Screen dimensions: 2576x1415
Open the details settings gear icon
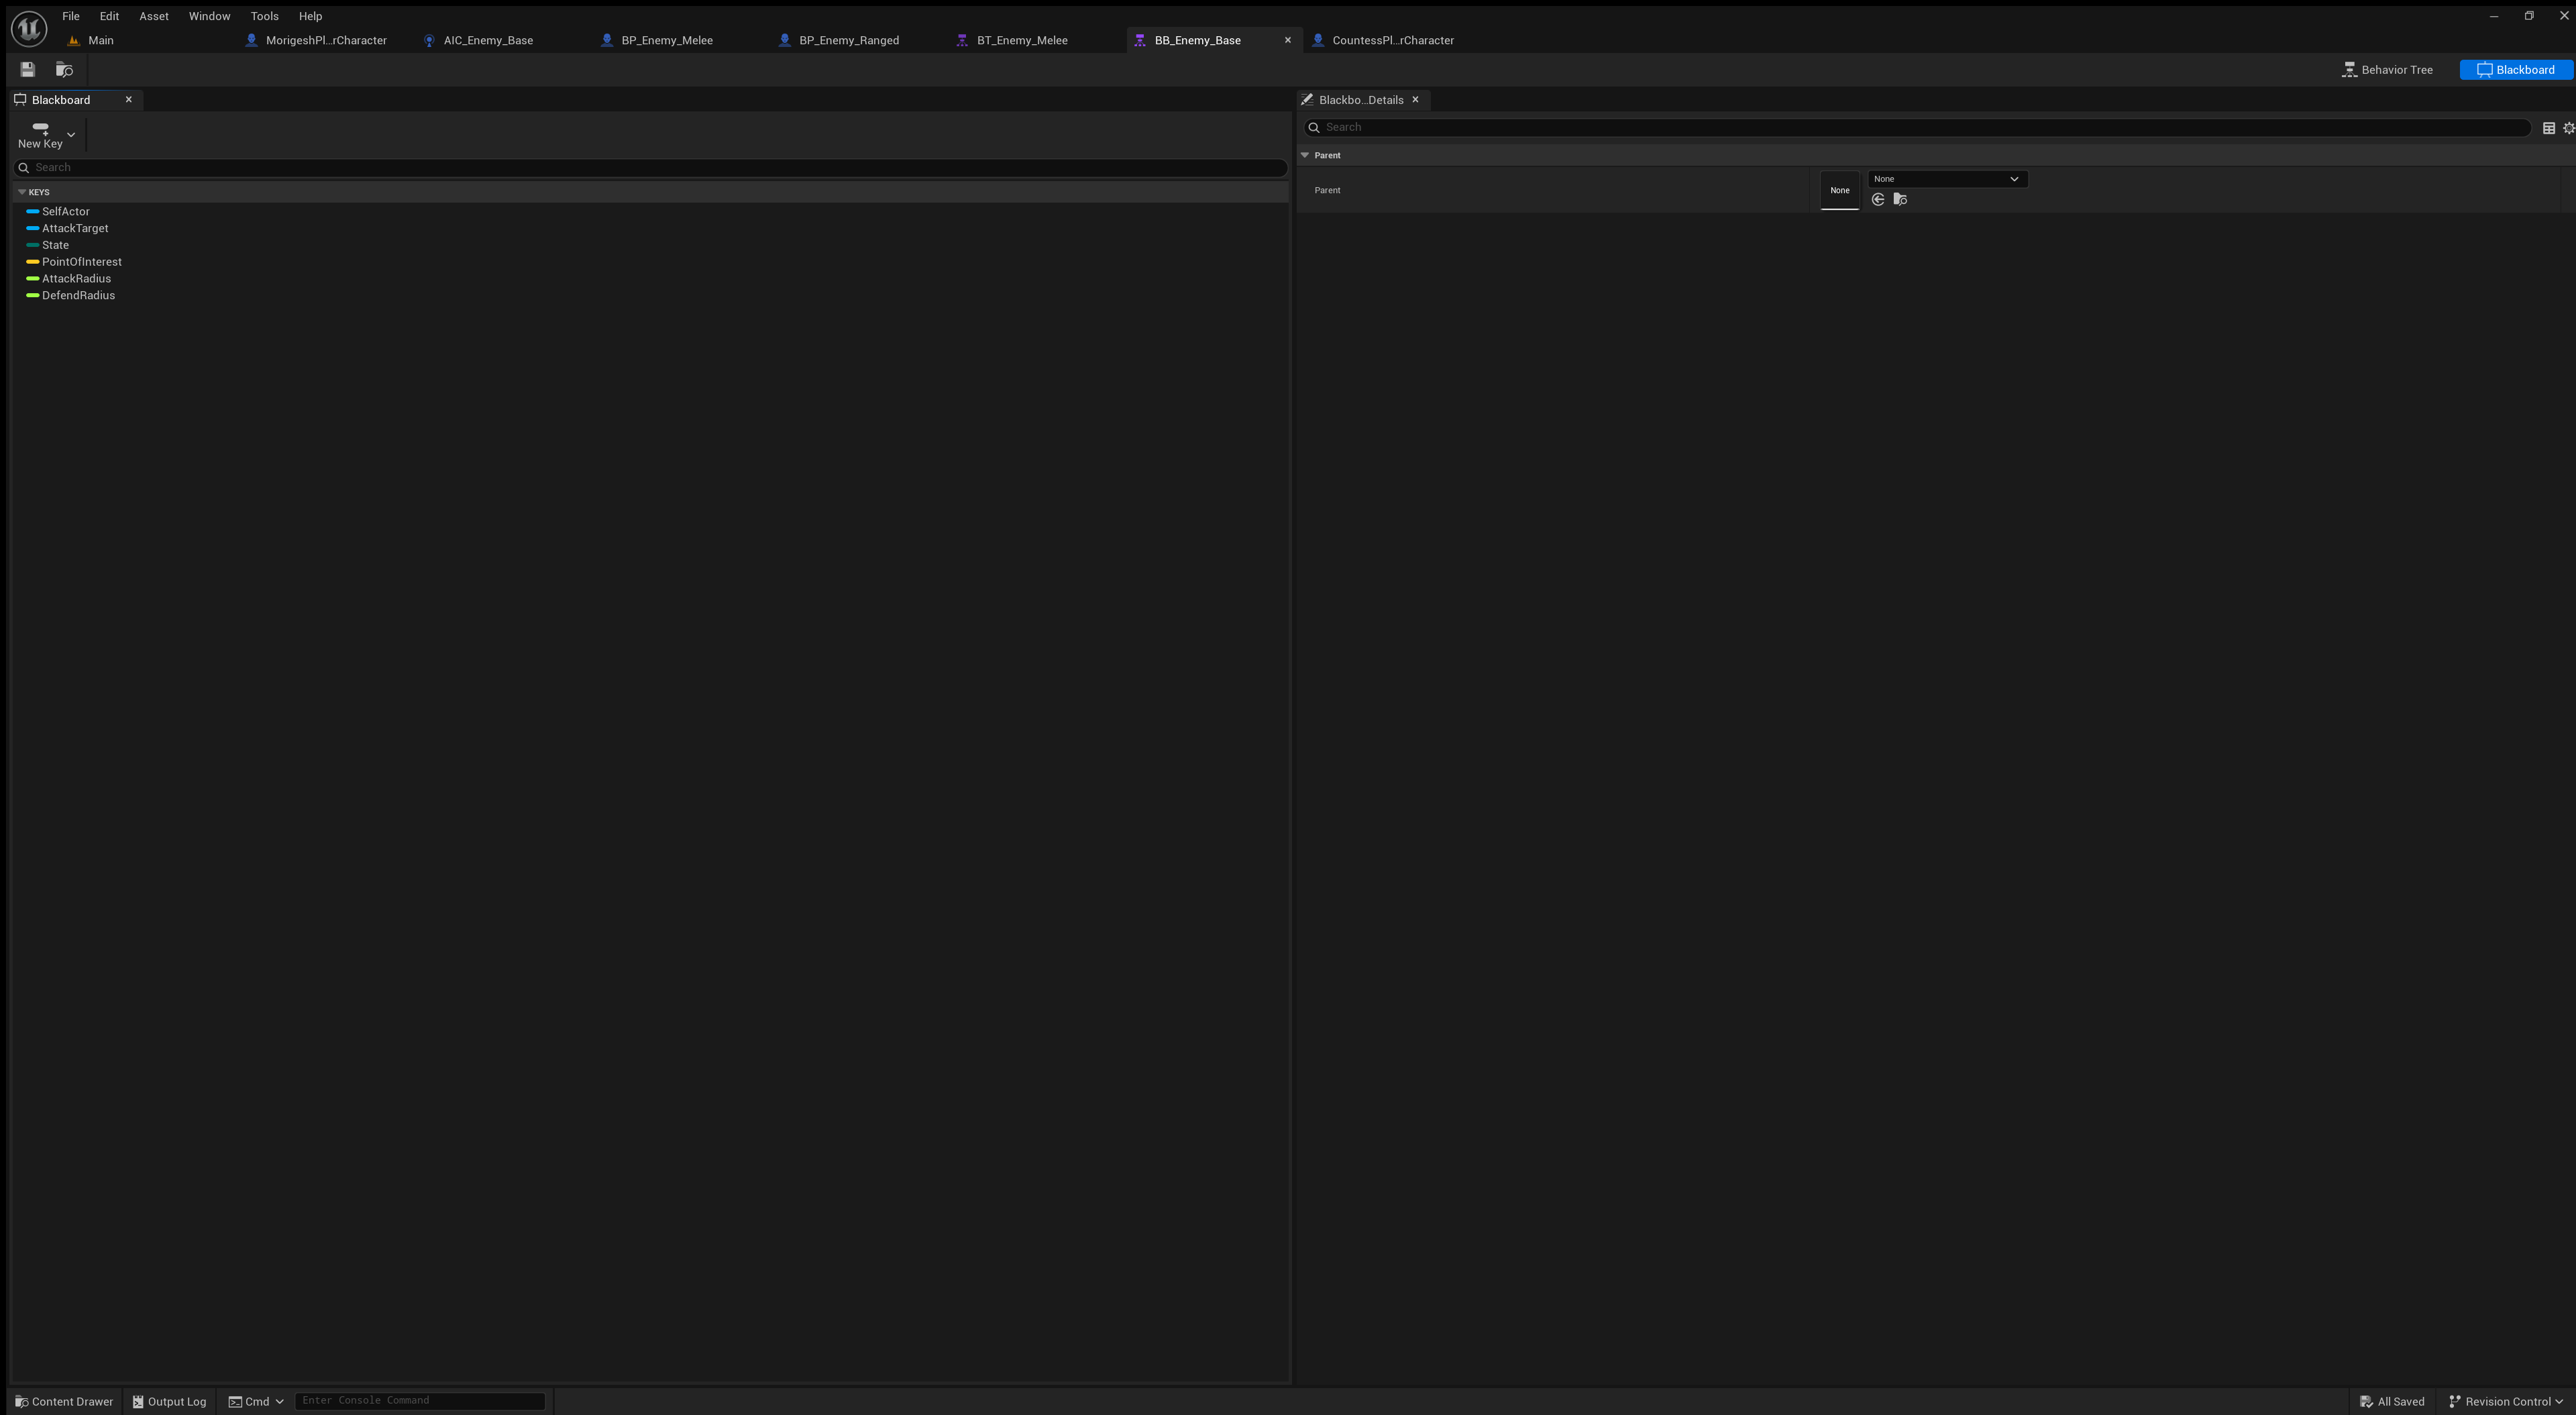2568,128
